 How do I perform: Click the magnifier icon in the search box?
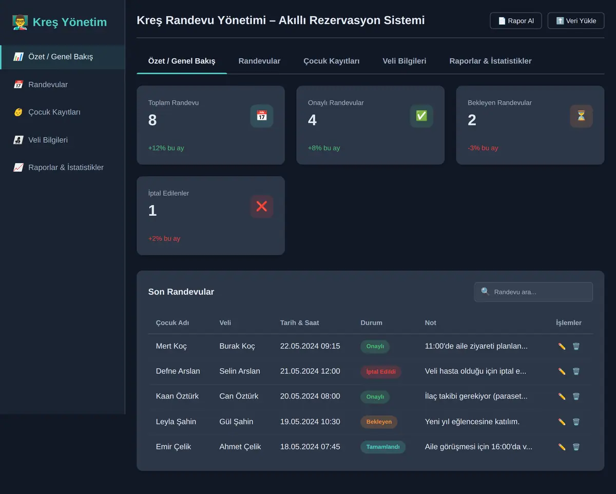[x=485, y=292]
